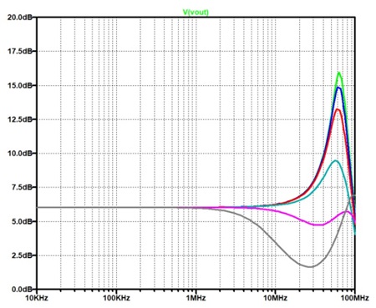Screen dimensions: 376x308
Task: Click the 12.5dB axis label
Action: 20,119
